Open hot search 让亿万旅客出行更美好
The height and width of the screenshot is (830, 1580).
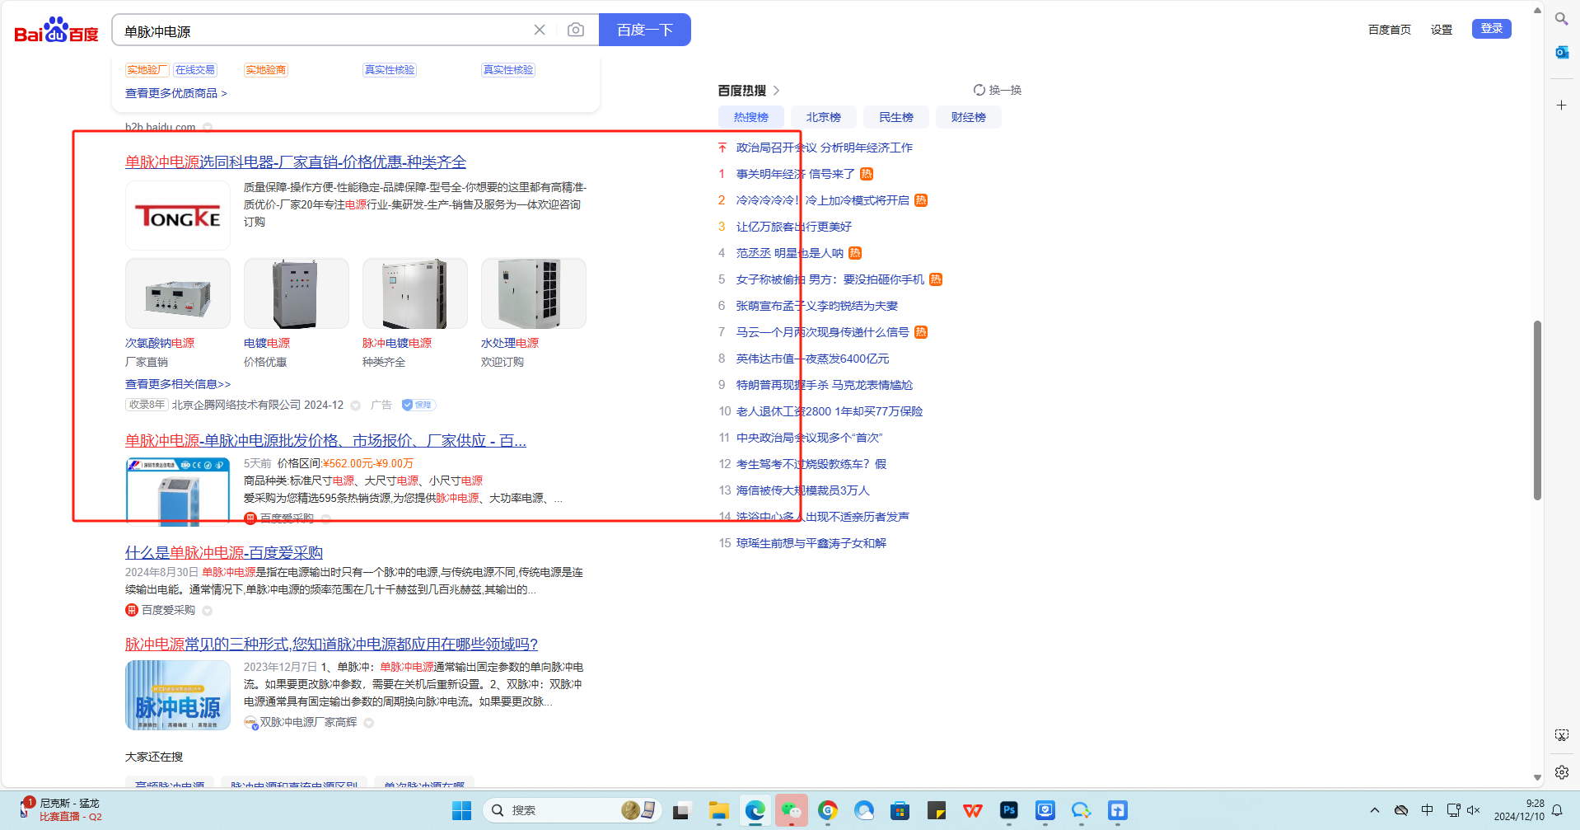click(794, 227)
